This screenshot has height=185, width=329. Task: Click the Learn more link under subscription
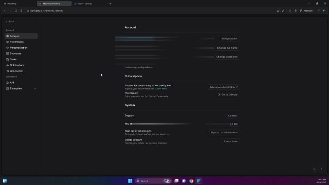[x=161, y=89]
